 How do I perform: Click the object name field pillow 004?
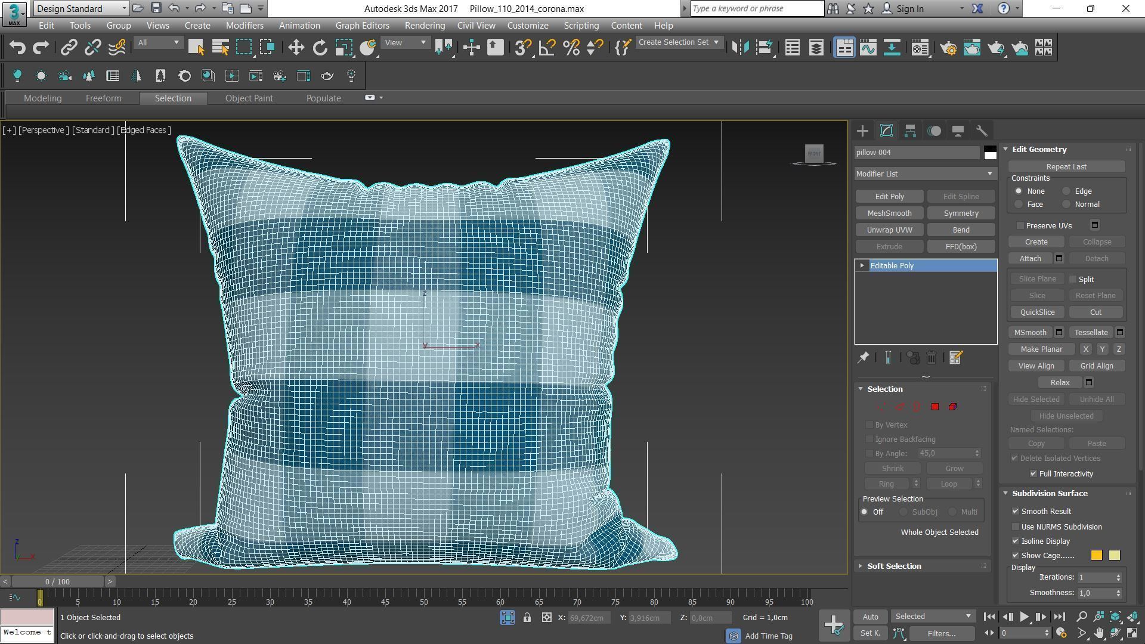917,153
